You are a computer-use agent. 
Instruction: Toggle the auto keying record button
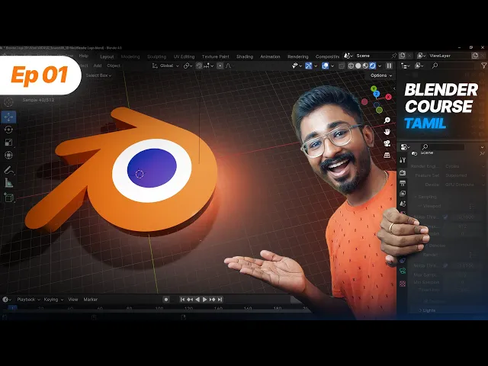point(166,300)
